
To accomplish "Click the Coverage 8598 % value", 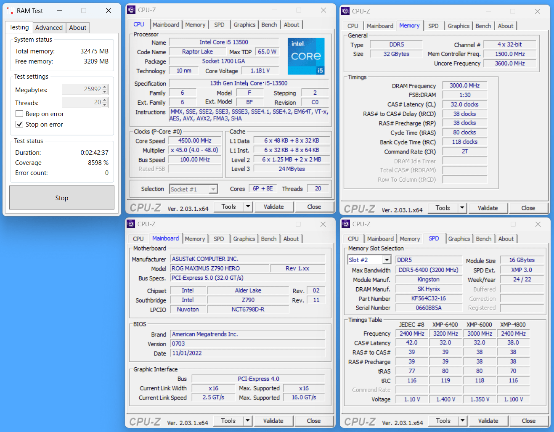I will point(98,163).
